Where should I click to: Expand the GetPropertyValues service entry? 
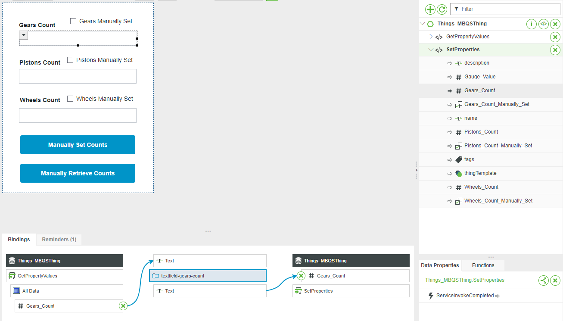click(430, 37)
